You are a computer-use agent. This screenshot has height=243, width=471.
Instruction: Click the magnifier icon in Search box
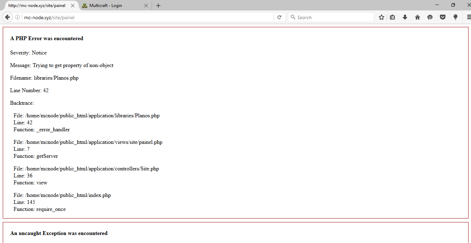pyautogui.click(x=293, y=17)
